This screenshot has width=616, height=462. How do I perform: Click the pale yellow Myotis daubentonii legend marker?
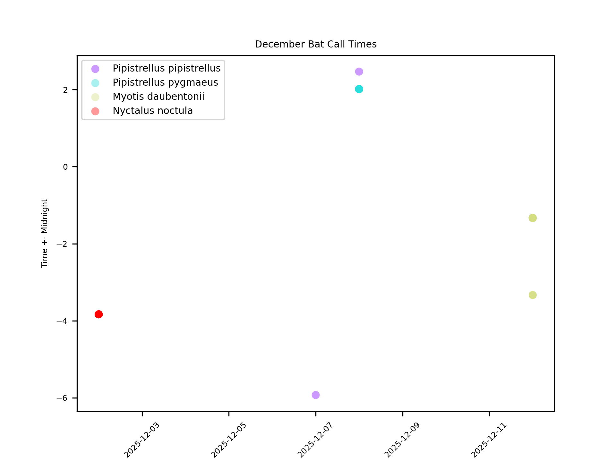(x=95, y=97)
